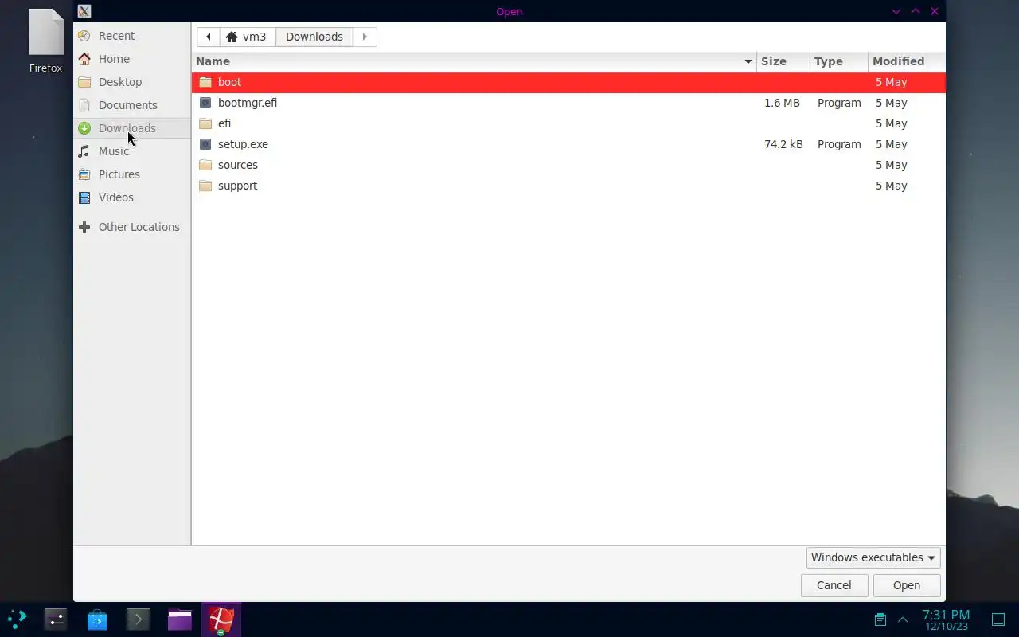Click the clipboard tray icon
Screen dimensions: 1019x637
(x=880, y=619)
